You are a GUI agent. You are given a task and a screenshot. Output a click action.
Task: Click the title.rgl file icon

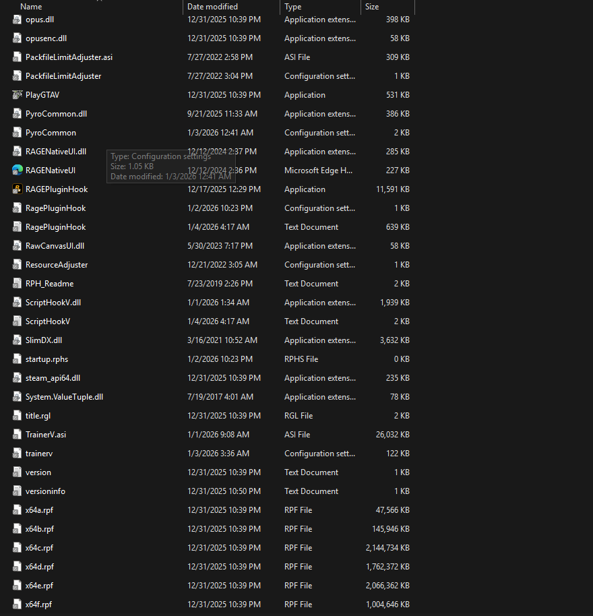17,415
